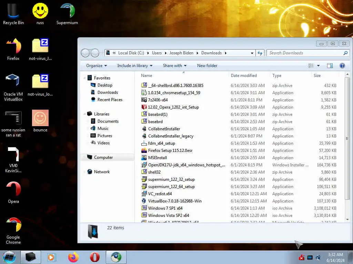Open the bounce desktop icon
The height and width of the screenshot is (264, 353).
tap(40, 121)
